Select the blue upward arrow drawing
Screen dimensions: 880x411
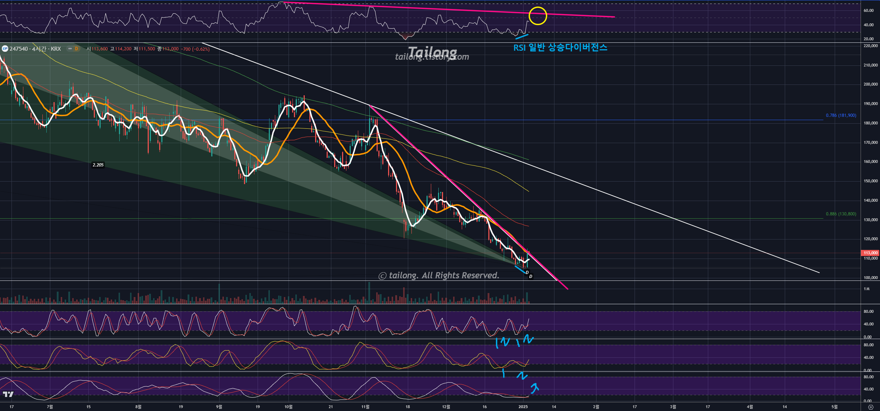point(535,388)
